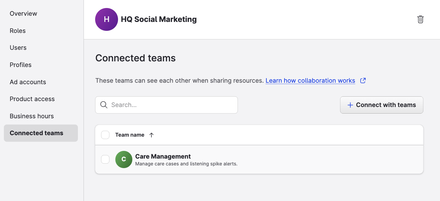The height and width of the screenshot is (201, 440).
Task: Toggle sort with the Team name arrow
Action: tap(151, 135)
